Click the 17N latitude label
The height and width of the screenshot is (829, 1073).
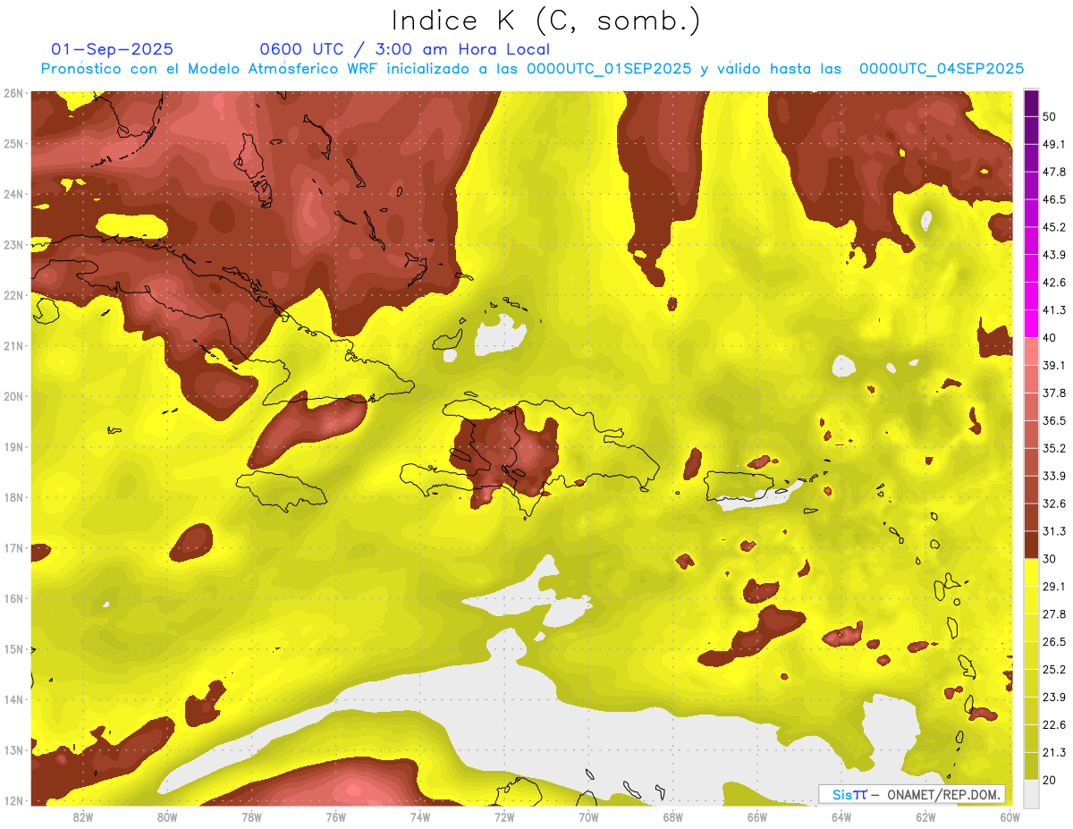click(x=13, y=547)
